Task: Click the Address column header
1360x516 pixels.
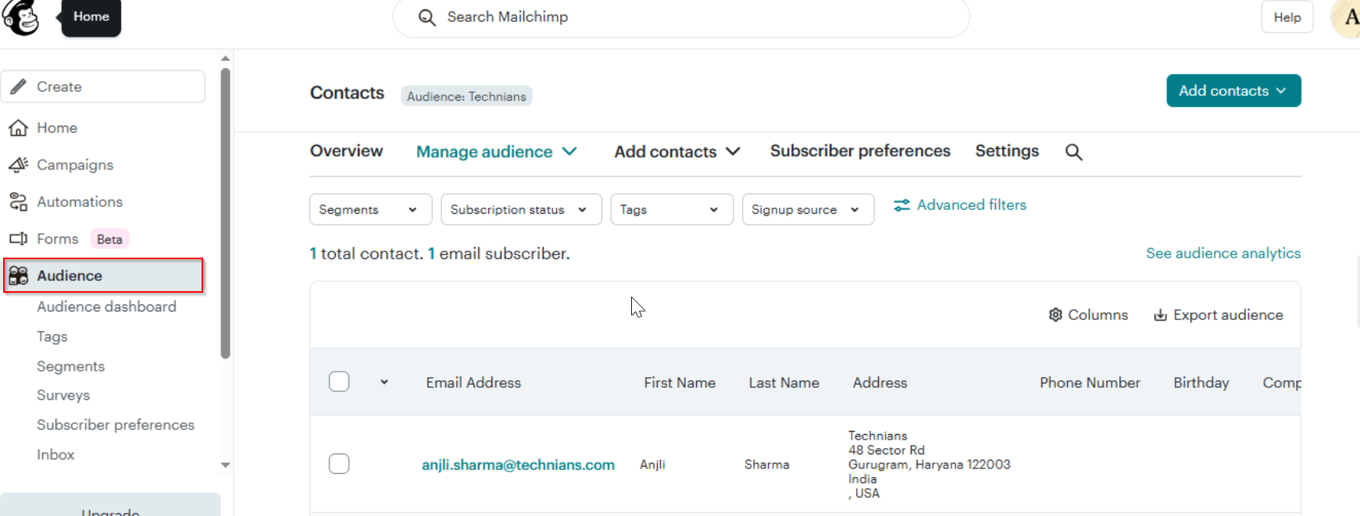Action: 880,383
